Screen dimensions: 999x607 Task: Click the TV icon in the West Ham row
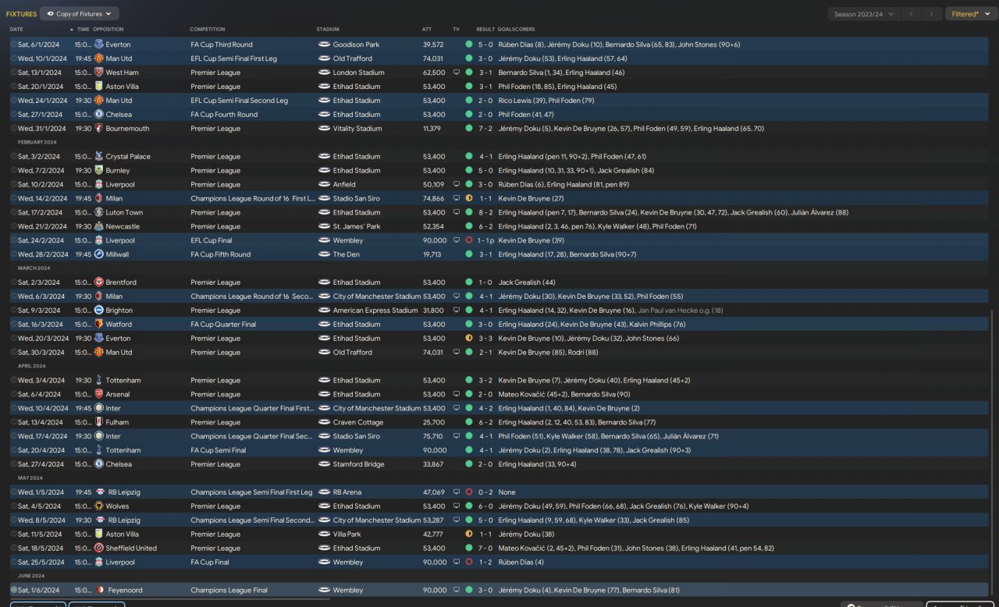click(457, 73)
